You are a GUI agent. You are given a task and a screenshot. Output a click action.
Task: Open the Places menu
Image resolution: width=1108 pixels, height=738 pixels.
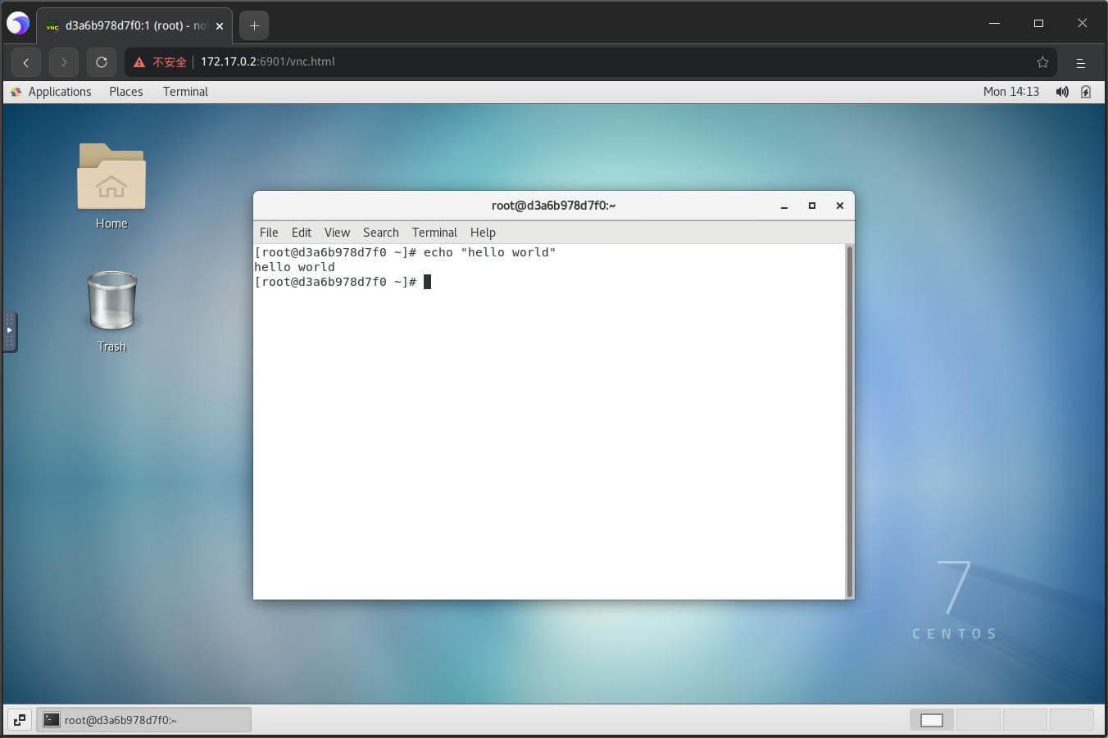125,91
